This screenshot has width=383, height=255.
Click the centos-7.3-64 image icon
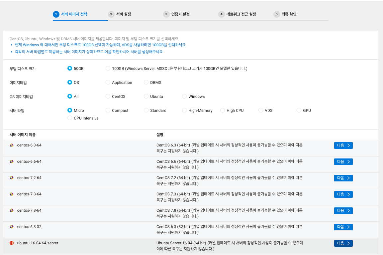point(12,194)
